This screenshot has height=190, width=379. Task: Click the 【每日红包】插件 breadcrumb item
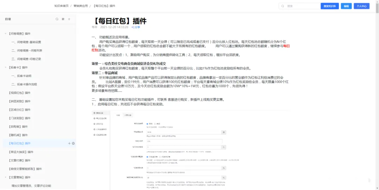104,6
